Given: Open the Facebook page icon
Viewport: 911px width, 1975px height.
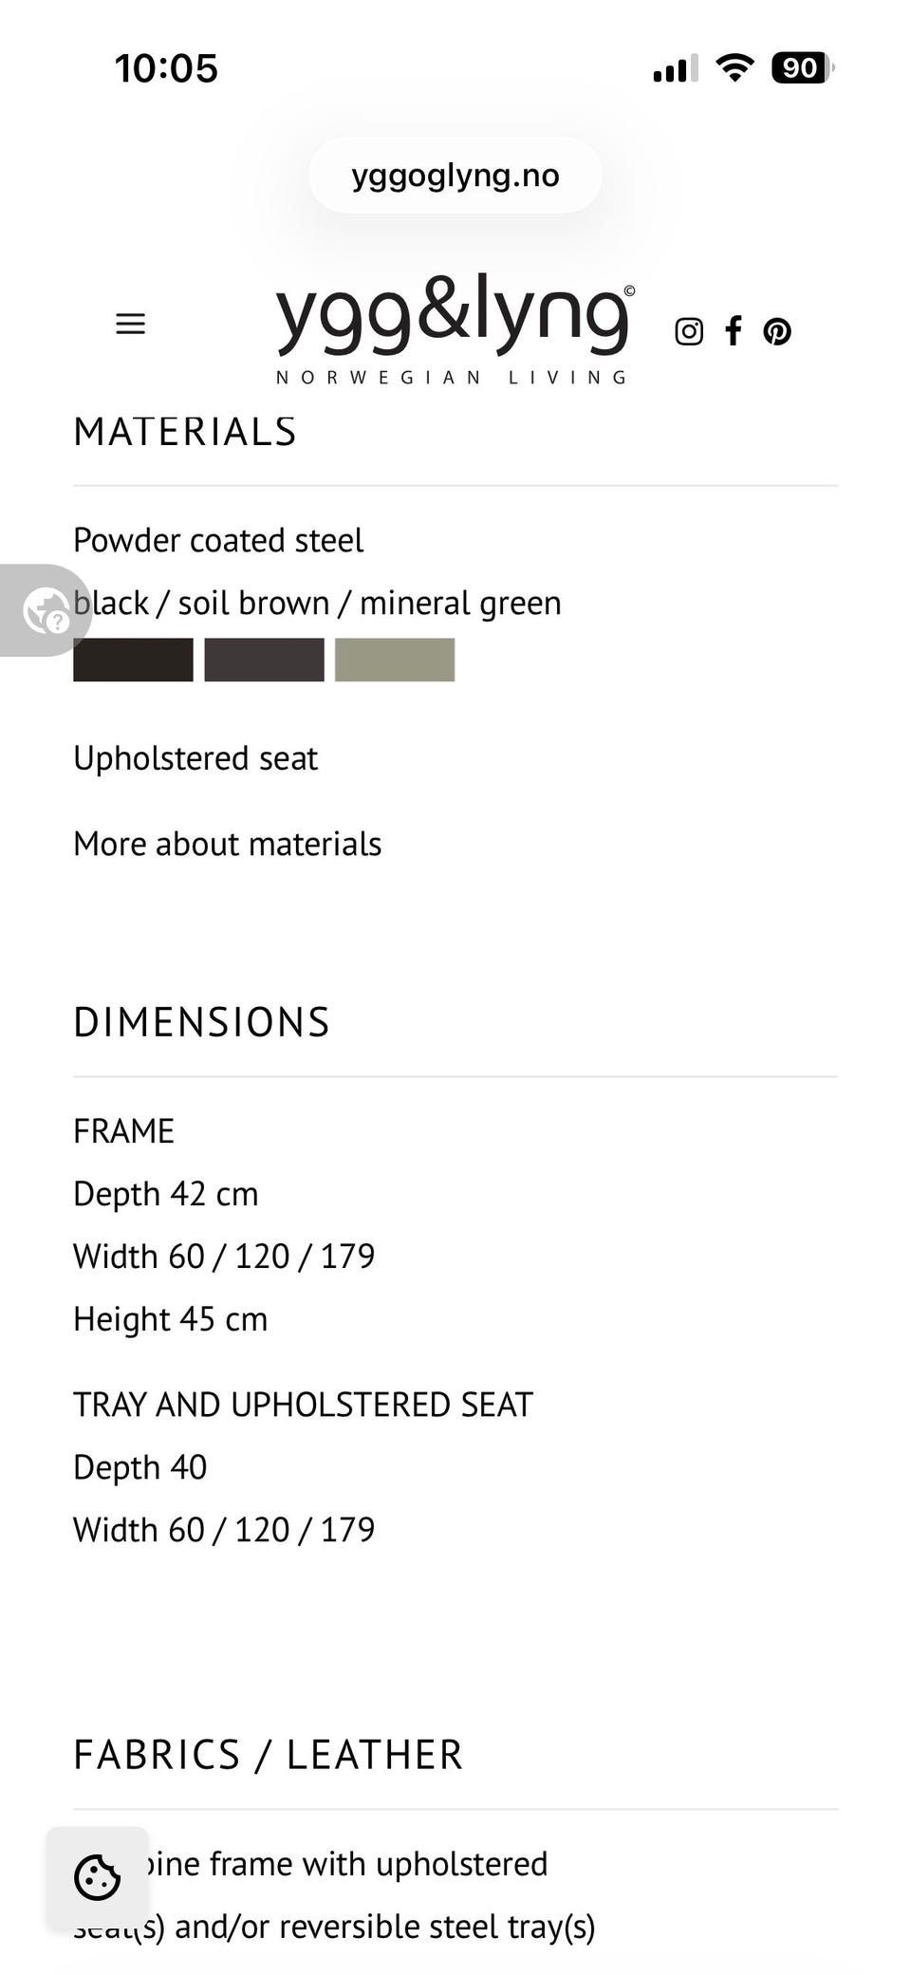Looking at the screenshot, I should (733, 330).
